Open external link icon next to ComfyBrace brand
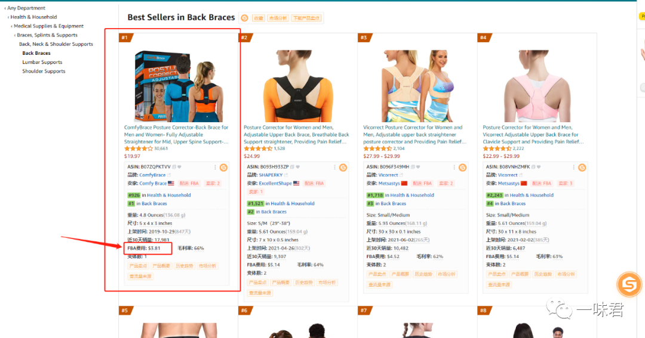This screenshot has height=338, width=645. coord(168,175)
